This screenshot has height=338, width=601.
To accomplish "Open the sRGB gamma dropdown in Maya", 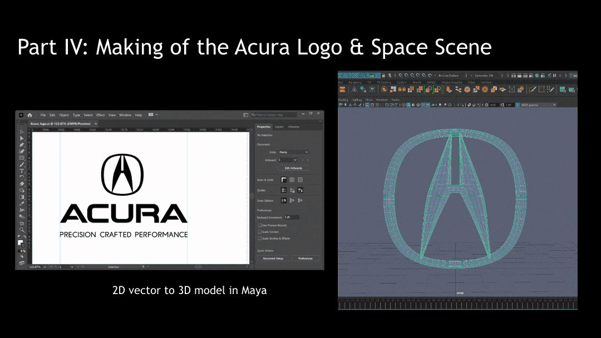I will [539, 105].
